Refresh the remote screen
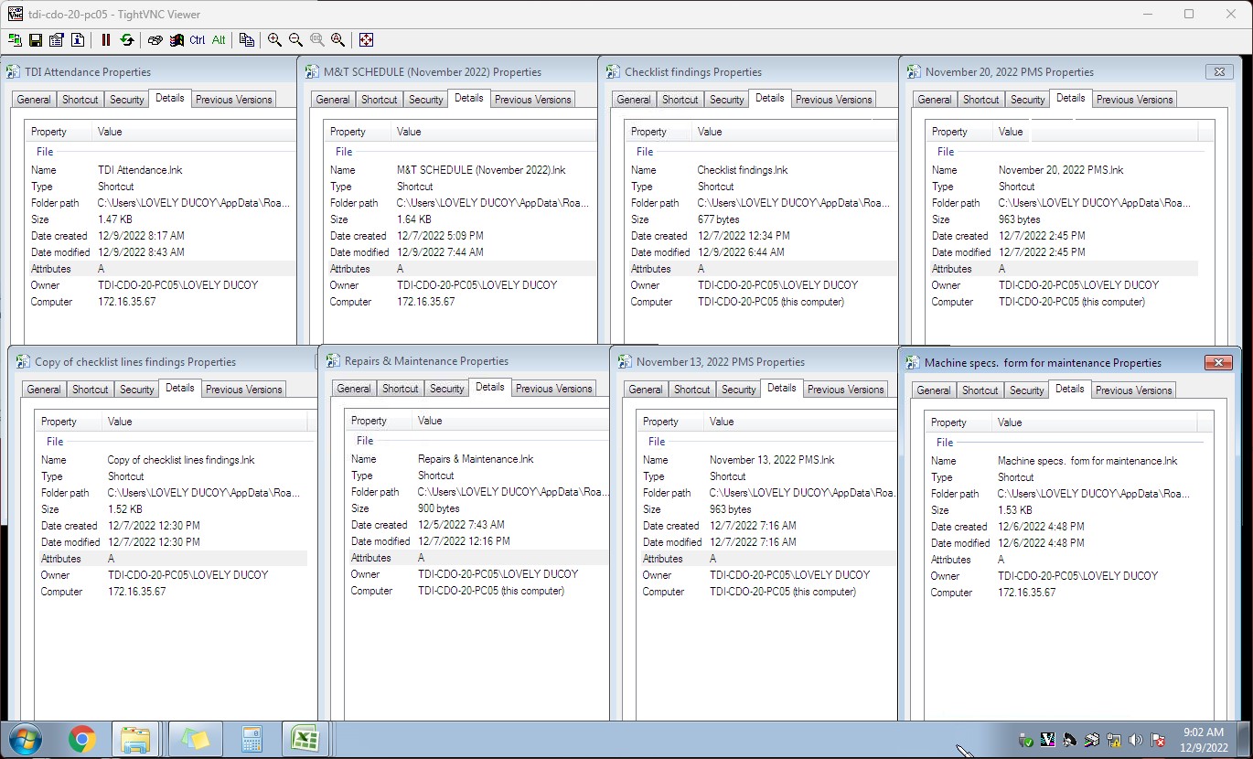 (x=127, y=40)
